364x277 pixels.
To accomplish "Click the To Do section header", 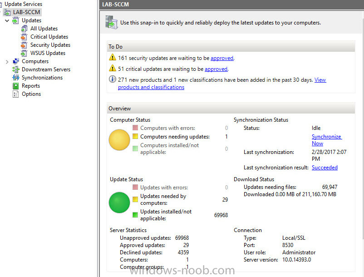I will pos(231,47).
